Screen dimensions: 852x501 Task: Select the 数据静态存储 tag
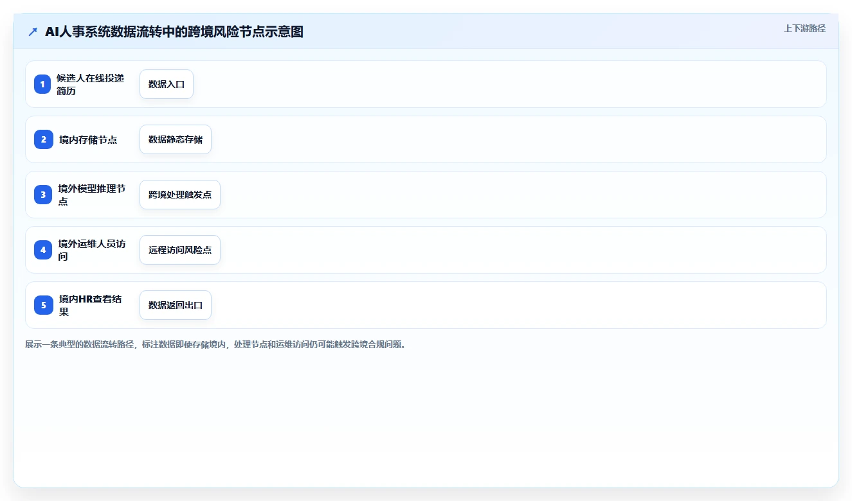click(x=176, y=139)
